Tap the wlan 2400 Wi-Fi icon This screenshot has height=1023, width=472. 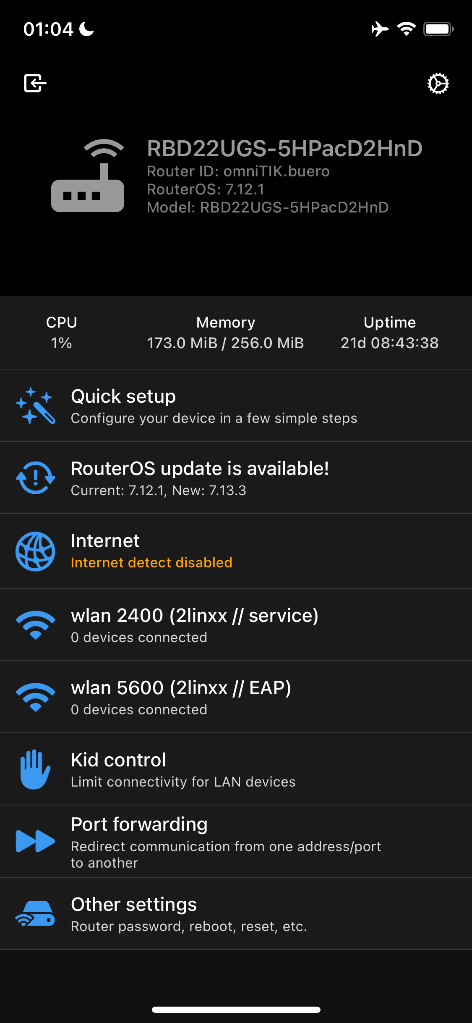tap(35, 624)
